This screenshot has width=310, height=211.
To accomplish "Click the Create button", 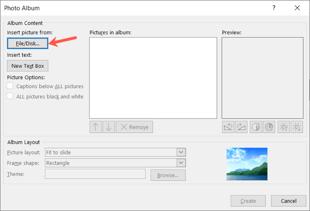I will (248, 201).
